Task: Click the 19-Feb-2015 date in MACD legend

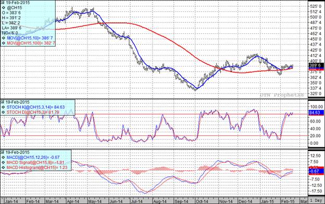Action: (17, 152)
